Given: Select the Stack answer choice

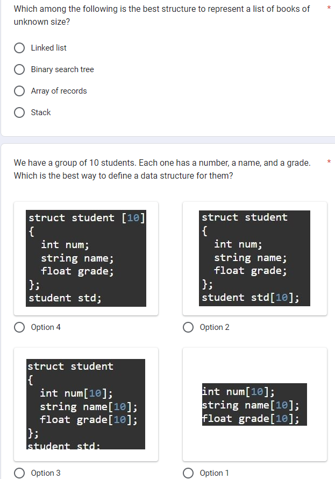Looking at the screenshot, I should [x=19, y=112].
